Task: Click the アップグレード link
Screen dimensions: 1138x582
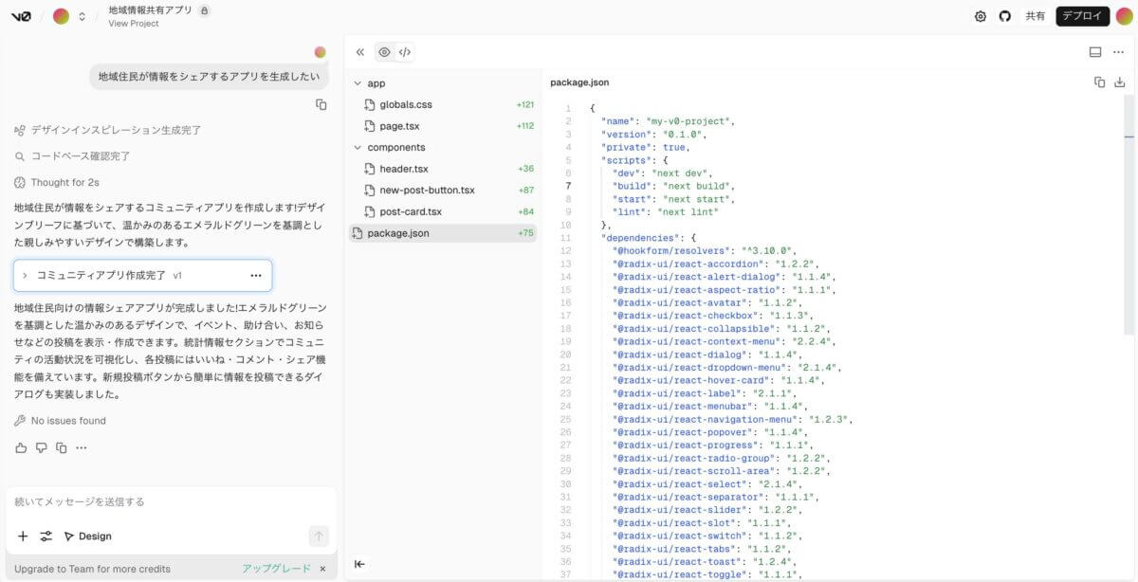Action: pos(276,569)
